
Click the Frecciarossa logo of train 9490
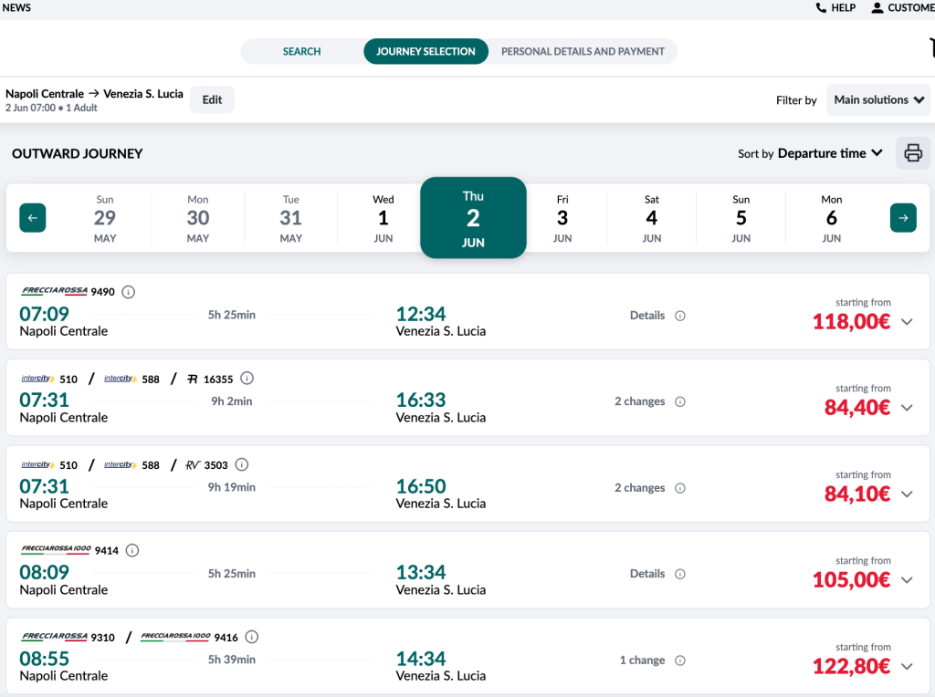pyautogui.click(x=54, y=291)
